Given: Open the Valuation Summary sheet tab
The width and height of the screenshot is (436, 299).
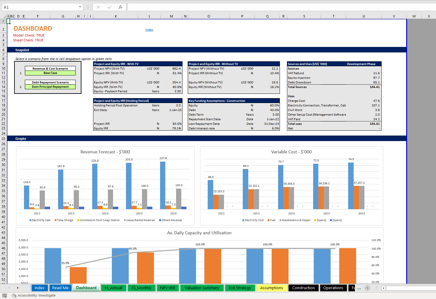Looking at the screenshot, I should point(202,288).
